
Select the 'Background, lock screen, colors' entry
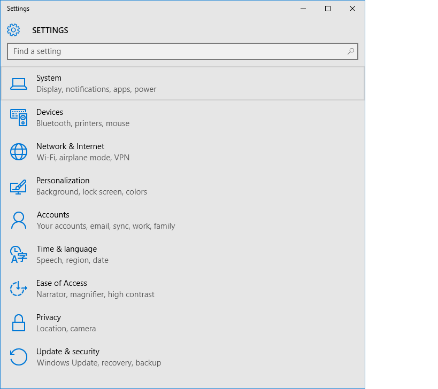point(91,192)
